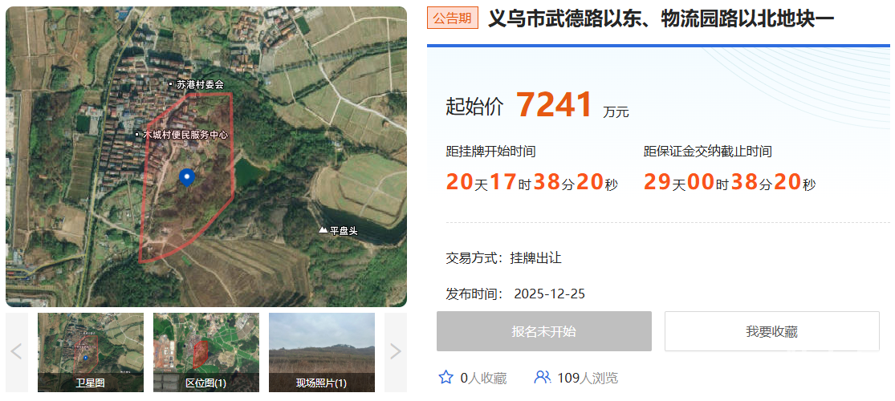
Task: Open the 现场照片(1) thumbnail
Action: pyautogui.click(x=322, y=352)
